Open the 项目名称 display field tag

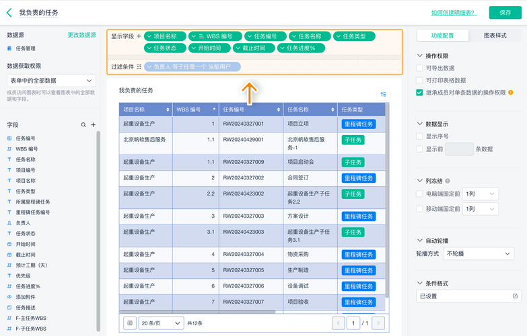[165, 36]
